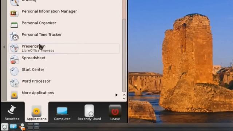Click the More Applications icon

14,95
